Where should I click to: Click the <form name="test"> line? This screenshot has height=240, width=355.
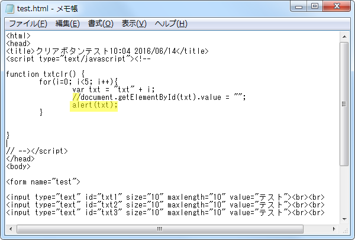[43, 182]
